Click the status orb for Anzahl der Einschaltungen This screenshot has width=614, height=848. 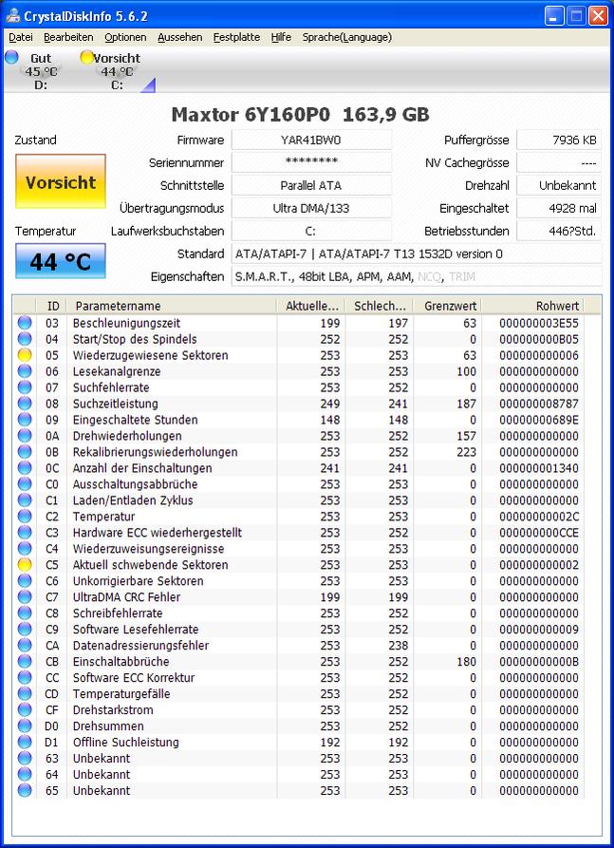(25, 468)
